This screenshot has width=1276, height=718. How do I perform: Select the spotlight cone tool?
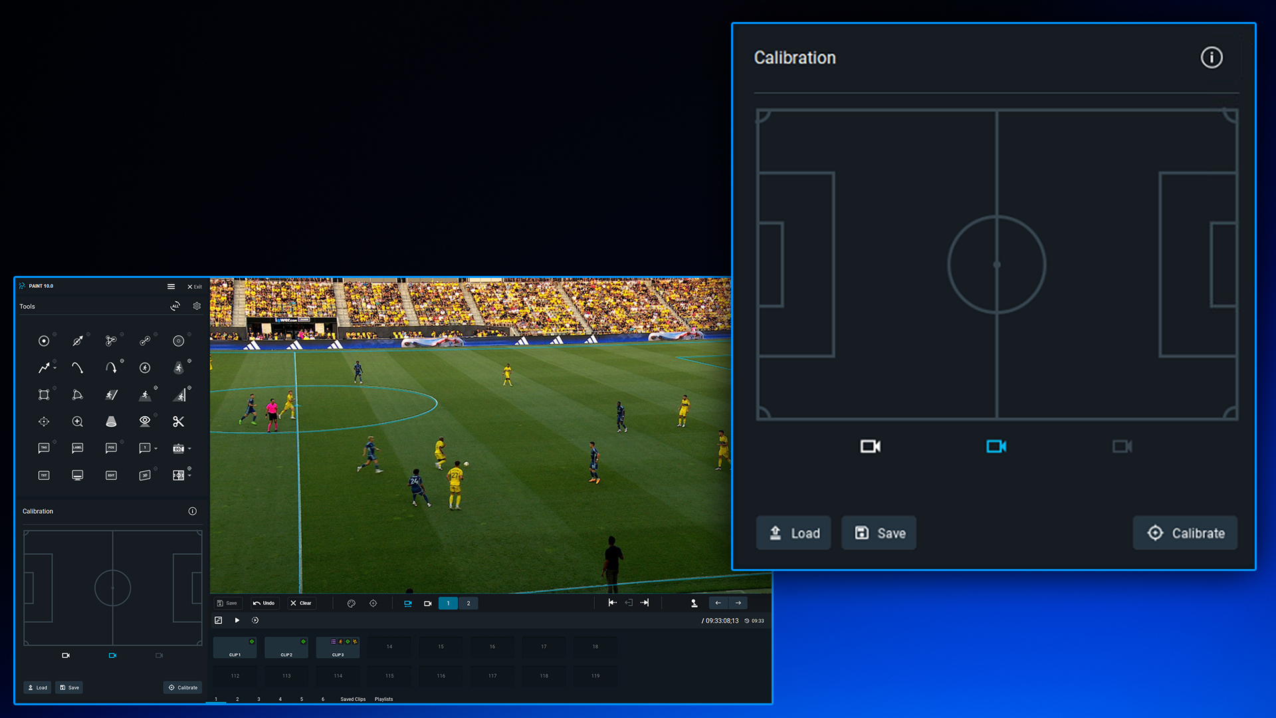tap(111, 421)
